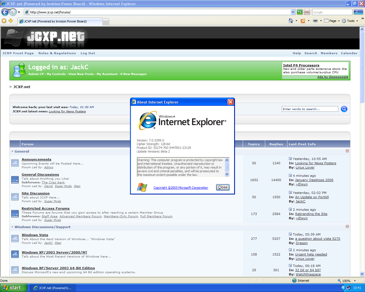Click Windows XP/2003 Server/2000/NT forum icon

[15, 254]
